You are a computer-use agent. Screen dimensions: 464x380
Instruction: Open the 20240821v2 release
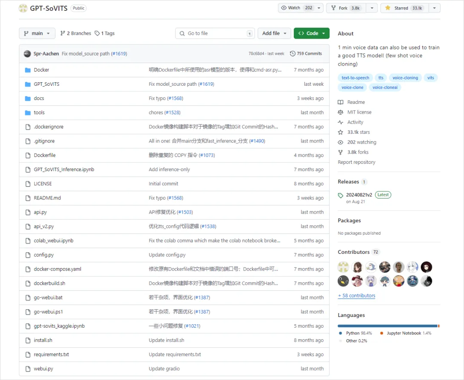[x=359, y=195]
